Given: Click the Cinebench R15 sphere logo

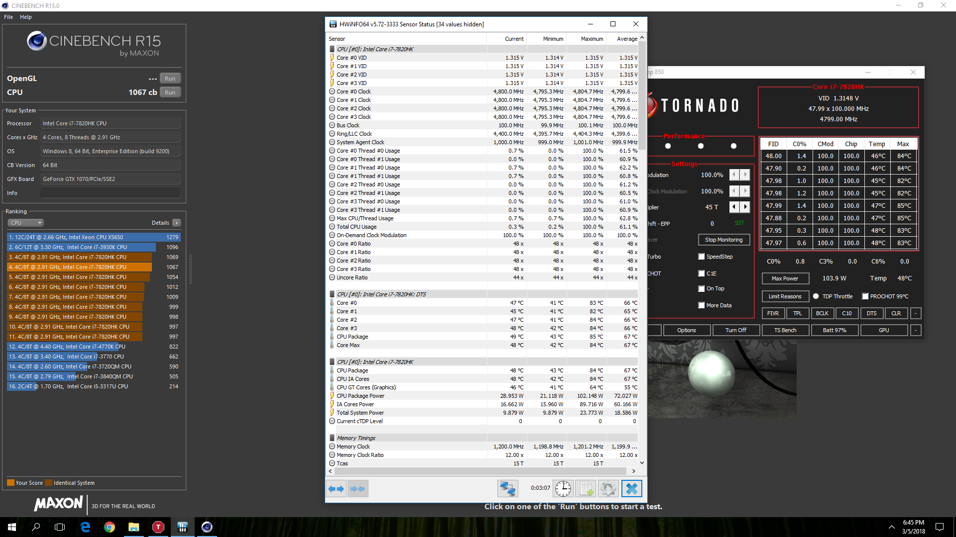Looking at the screenshot, I should [x=37, y=41].
